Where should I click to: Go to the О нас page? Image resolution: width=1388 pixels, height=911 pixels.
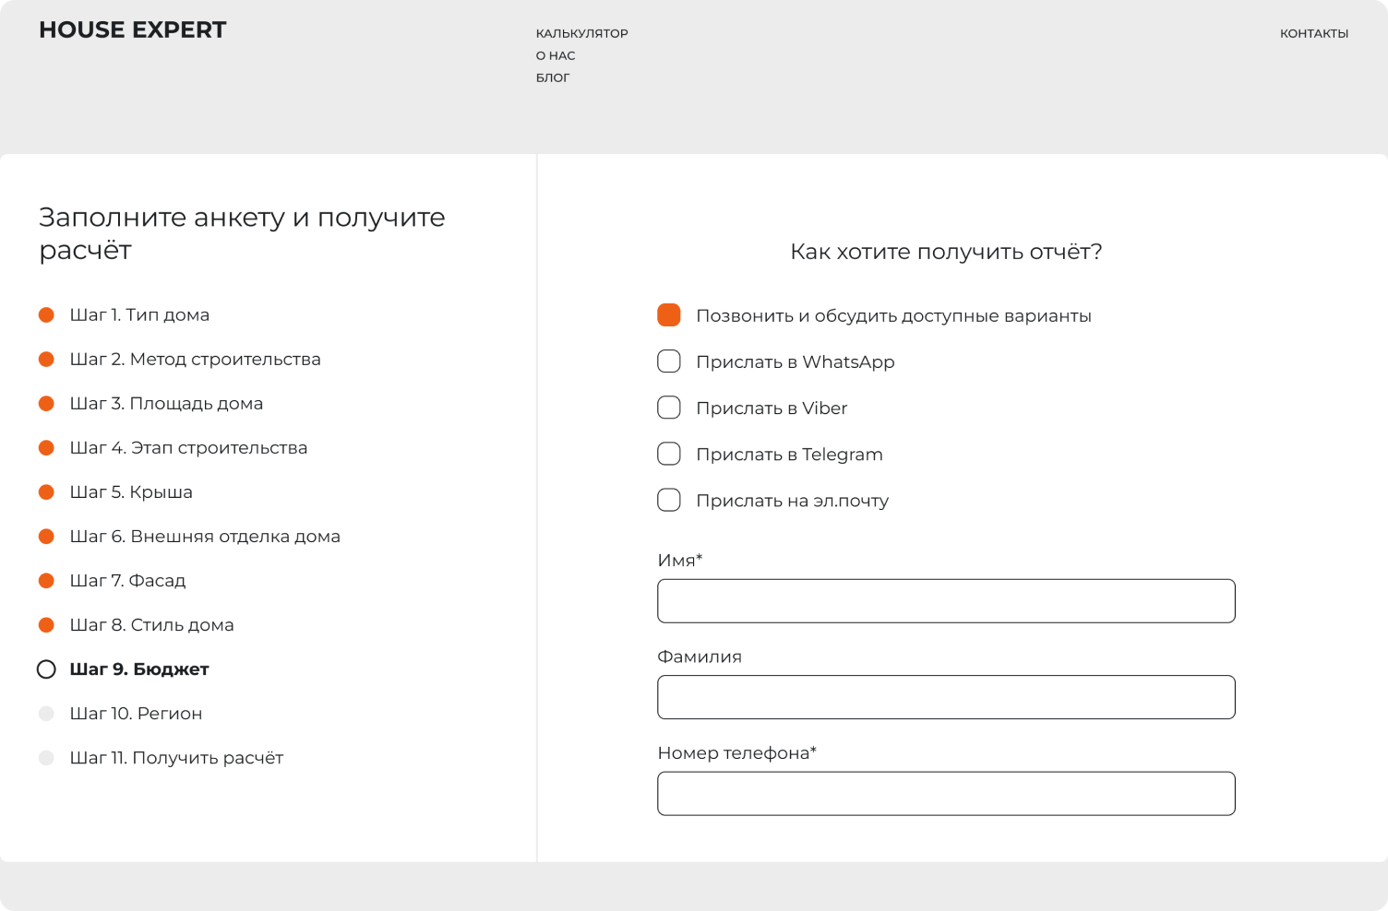click(556, 56)
